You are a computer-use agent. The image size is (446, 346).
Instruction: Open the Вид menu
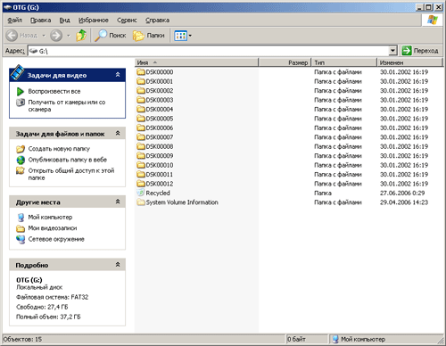tap(64, 21)
